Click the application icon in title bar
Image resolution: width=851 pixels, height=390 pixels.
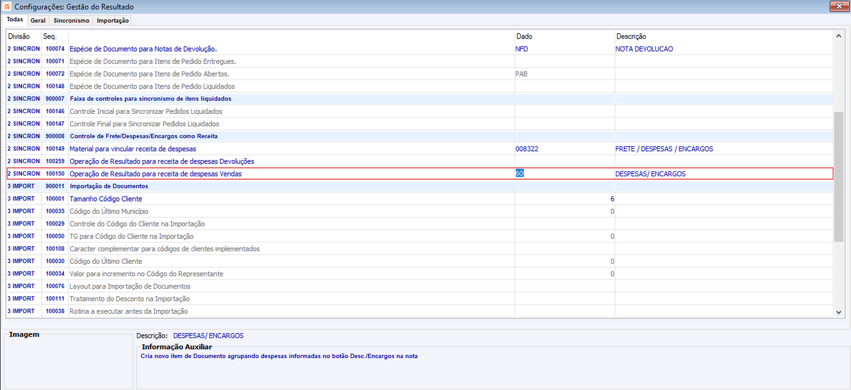[7, 7]
